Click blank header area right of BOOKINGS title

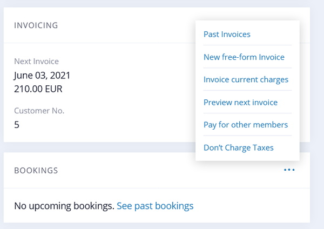pos(162,171)
